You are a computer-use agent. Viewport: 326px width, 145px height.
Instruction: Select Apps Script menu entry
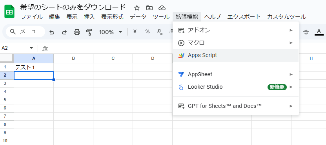point(236,55)
